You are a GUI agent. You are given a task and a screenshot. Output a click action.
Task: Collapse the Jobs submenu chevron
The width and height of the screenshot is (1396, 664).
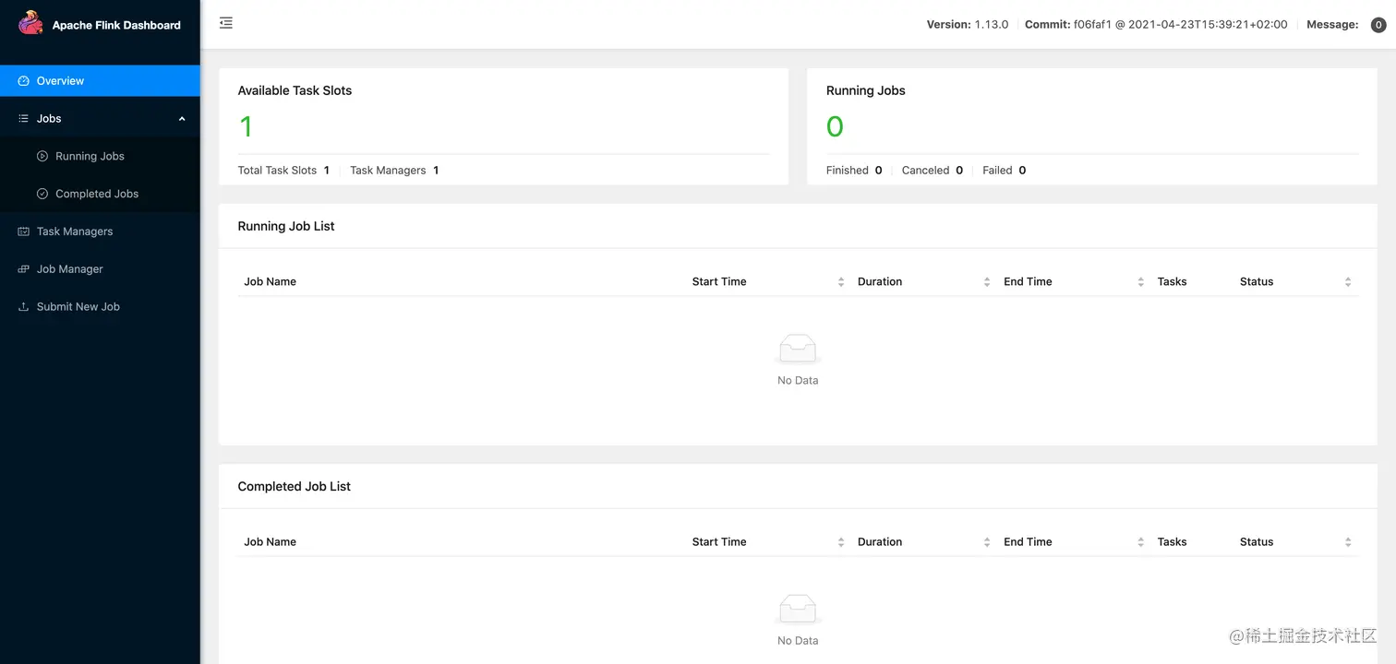pyautogui.click(x=182, y=119)
